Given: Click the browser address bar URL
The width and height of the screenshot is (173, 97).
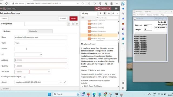Looking at the screenshot, I should pos(44,4).
